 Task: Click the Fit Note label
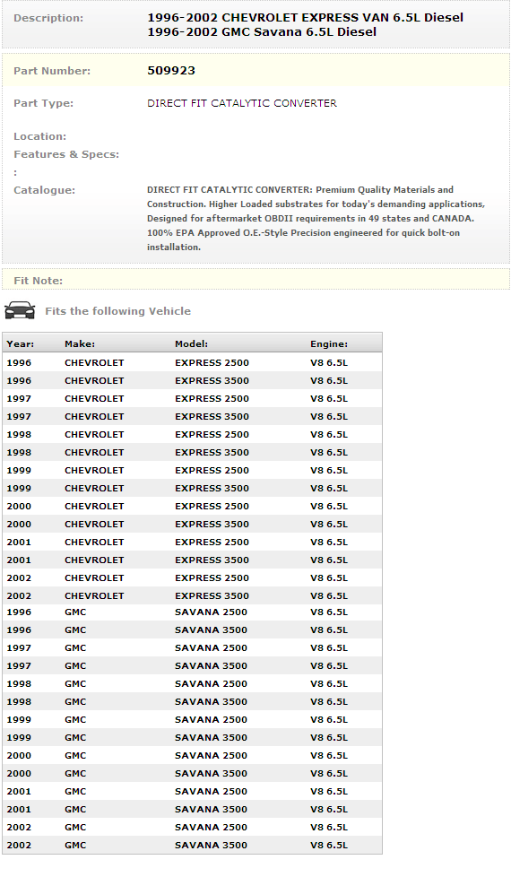point(38,280)
